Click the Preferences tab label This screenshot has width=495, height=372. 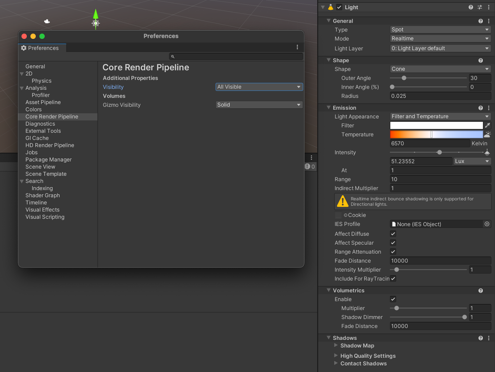click(43, 48)
